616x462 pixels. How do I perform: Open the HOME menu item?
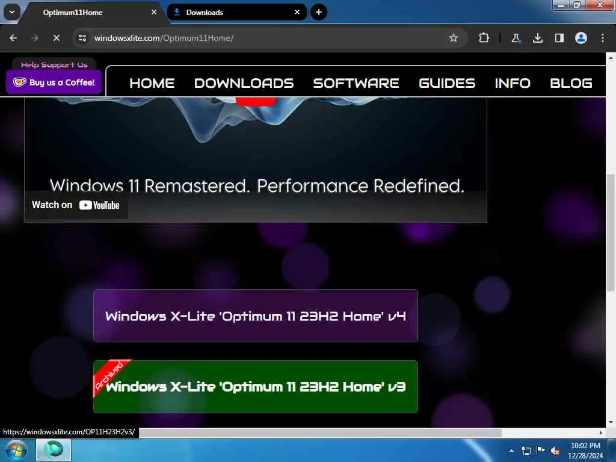[152, 83]
